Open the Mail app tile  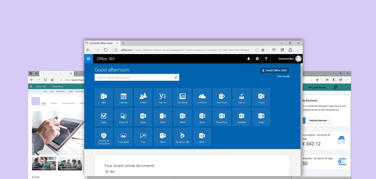104,97
